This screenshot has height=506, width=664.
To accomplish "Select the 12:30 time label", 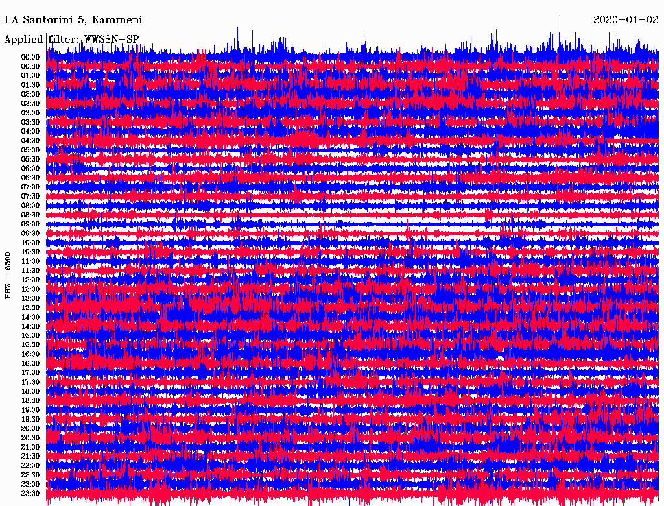I will tap(30, 289).
